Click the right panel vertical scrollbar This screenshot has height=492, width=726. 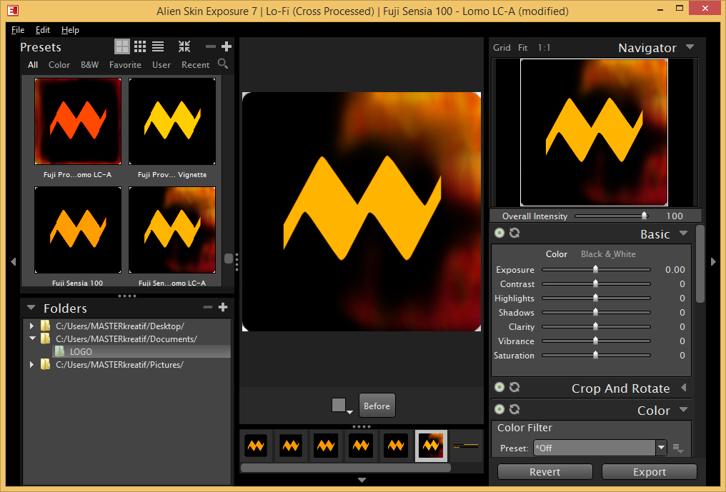[700, 263]
